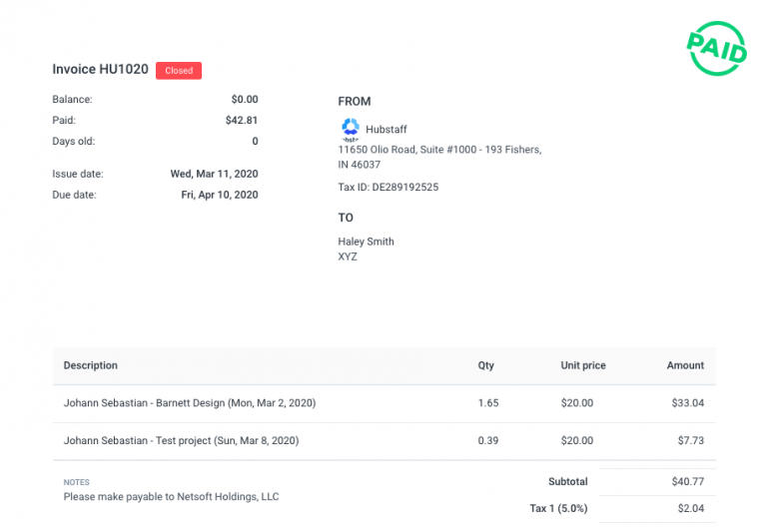The height and width of the screenshot is (527, 767).
Task: Click the $42.81 paid amount
Action: [x=242, y=121]
